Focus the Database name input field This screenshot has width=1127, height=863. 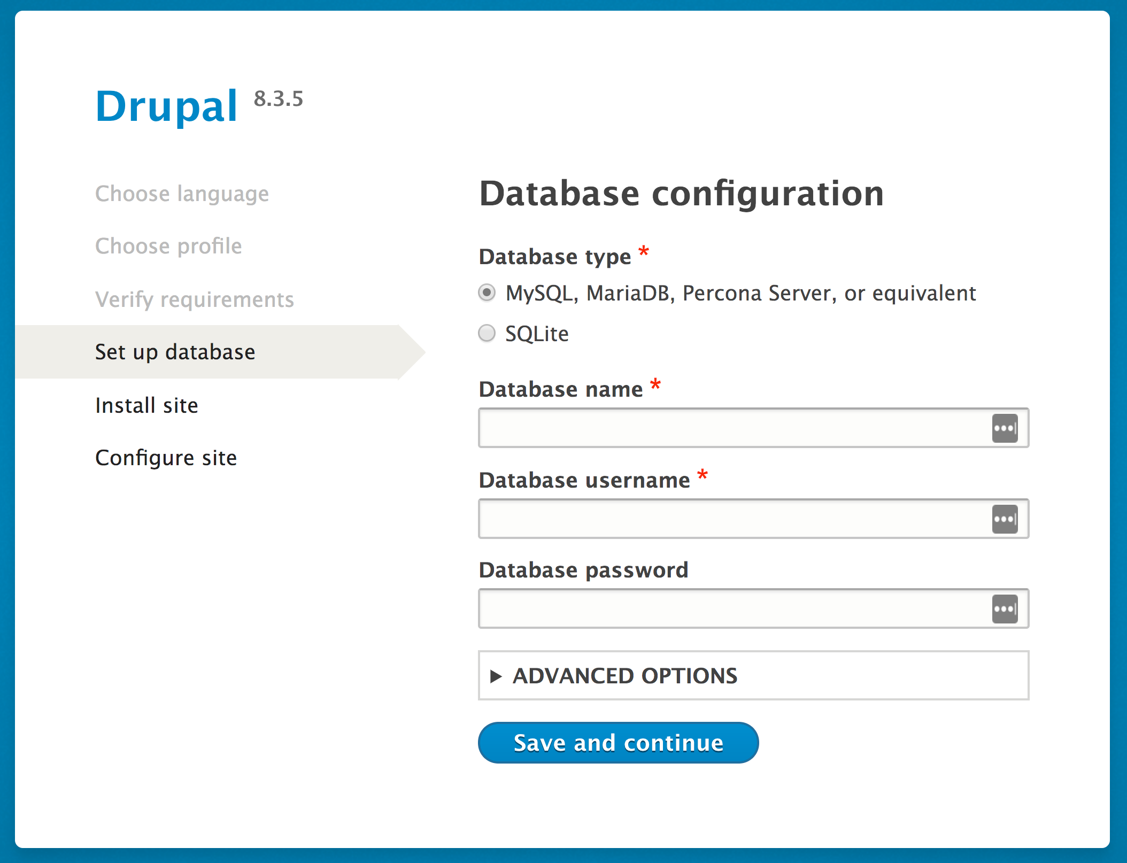point(754,428)
